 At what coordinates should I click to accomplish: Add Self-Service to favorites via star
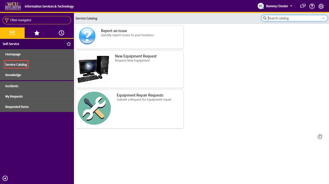click(x=69, y=44)
